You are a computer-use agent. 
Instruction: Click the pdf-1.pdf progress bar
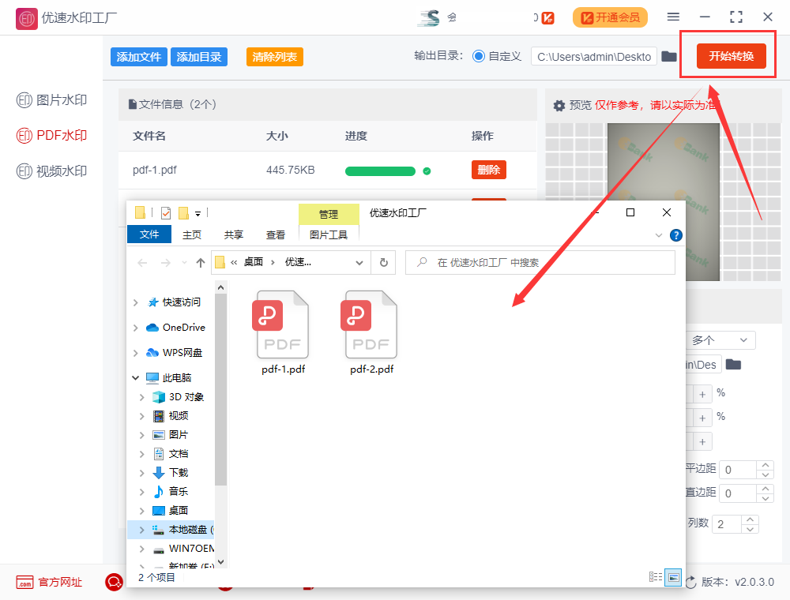pos(380,171)
